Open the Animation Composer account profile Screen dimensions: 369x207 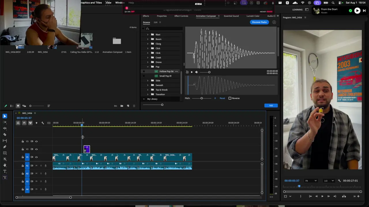point(274,22)
